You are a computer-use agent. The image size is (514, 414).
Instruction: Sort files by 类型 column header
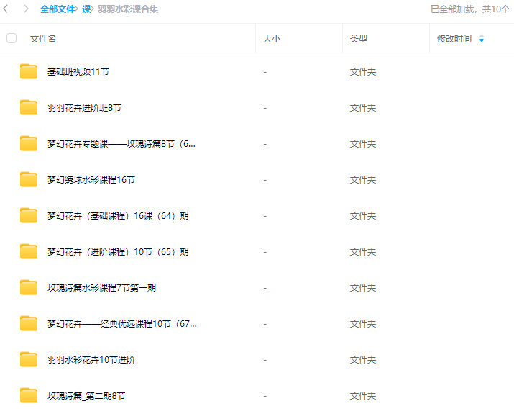pos(358,39)
